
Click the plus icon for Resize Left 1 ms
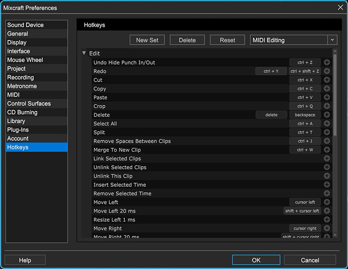[x=327, y=219]
